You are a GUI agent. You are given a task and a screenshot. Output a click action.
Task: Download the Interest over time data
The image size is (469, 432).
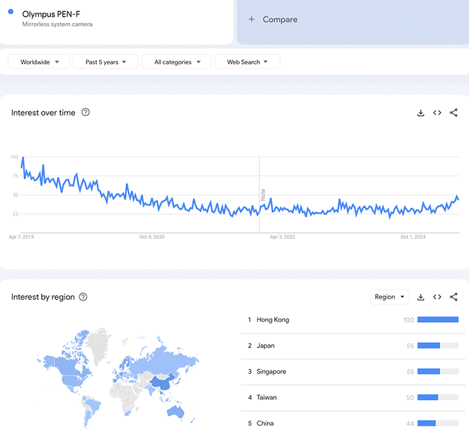(x=421, y=113)
